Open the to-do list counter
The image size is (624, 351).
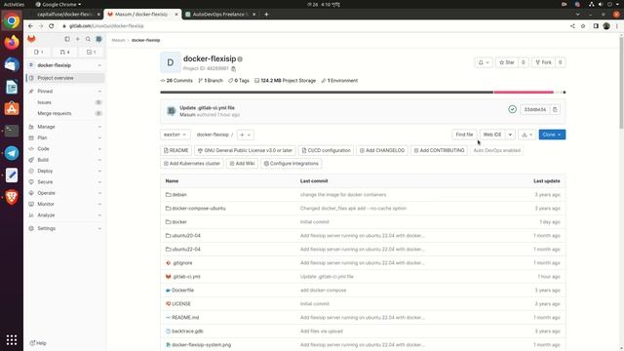coord(91,52)
